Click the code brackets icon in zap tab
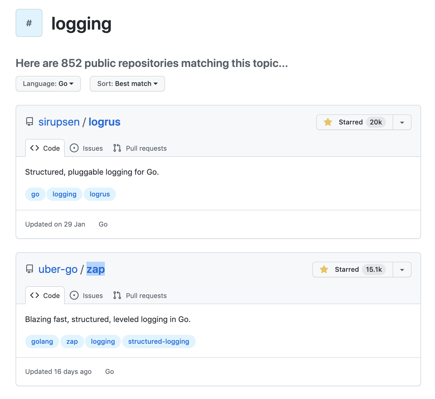The height and width of the screenshot is (399, 435). click(x=35, y=295)
